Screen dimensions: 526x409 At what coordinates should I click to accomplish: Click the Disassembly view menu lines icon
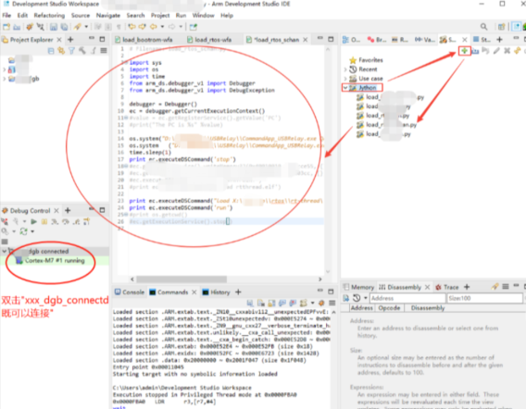pos(506,287)
